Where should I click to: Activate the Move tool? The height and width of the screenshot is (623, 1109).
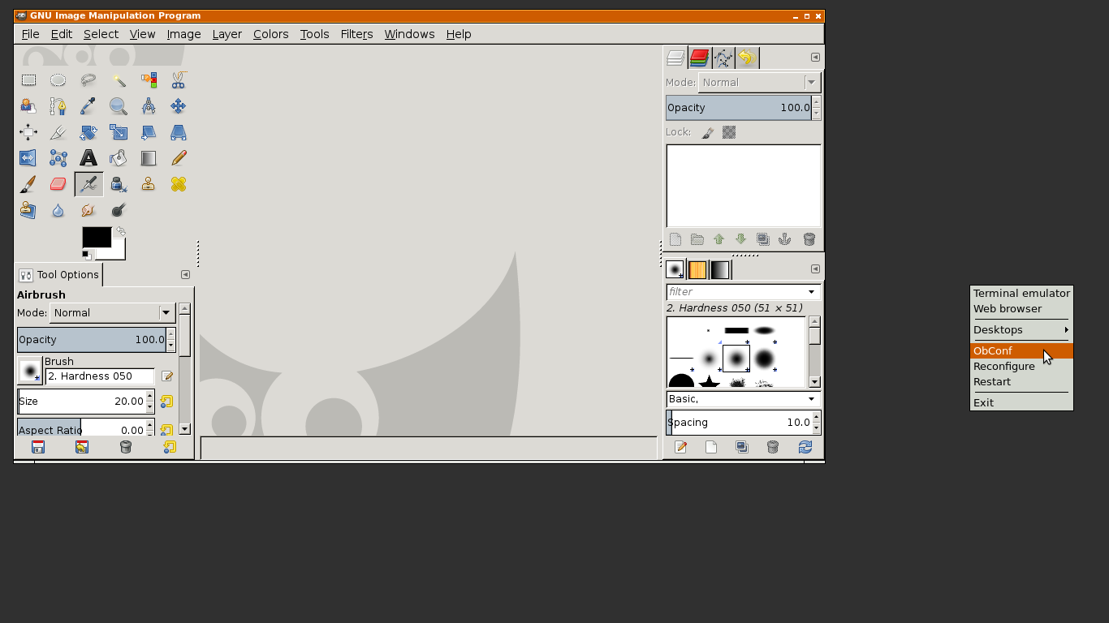click(179, 105)
